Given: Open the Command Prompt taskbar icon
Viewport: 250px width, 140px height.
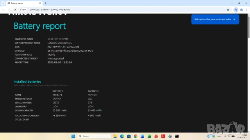Looking at the screenshot, I should pos(177,136).
